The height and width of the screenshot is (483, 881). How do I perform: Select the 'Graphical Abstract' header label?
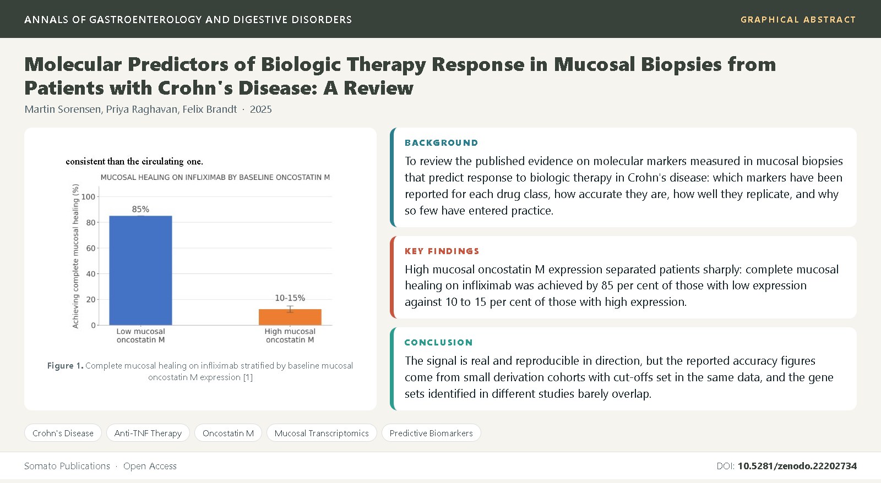pyautogui.click(x=798, y=20)
